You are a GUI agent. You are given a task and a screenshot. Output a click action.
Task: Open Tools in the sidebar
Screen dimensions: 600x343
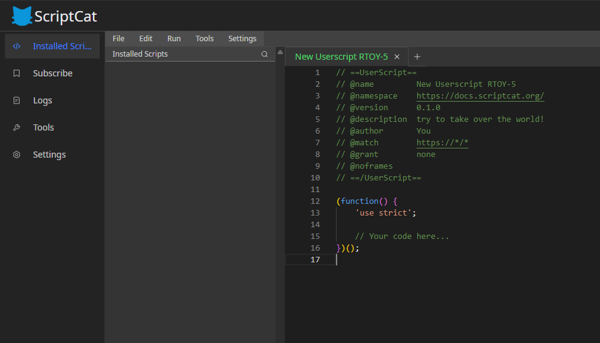(52, 127)
